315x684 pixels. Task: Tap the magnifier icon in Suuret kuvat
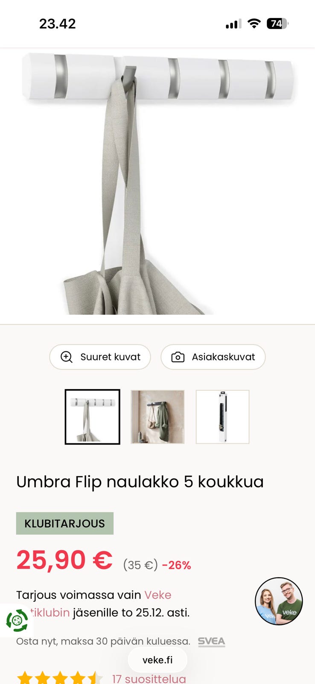coord(67,357)
